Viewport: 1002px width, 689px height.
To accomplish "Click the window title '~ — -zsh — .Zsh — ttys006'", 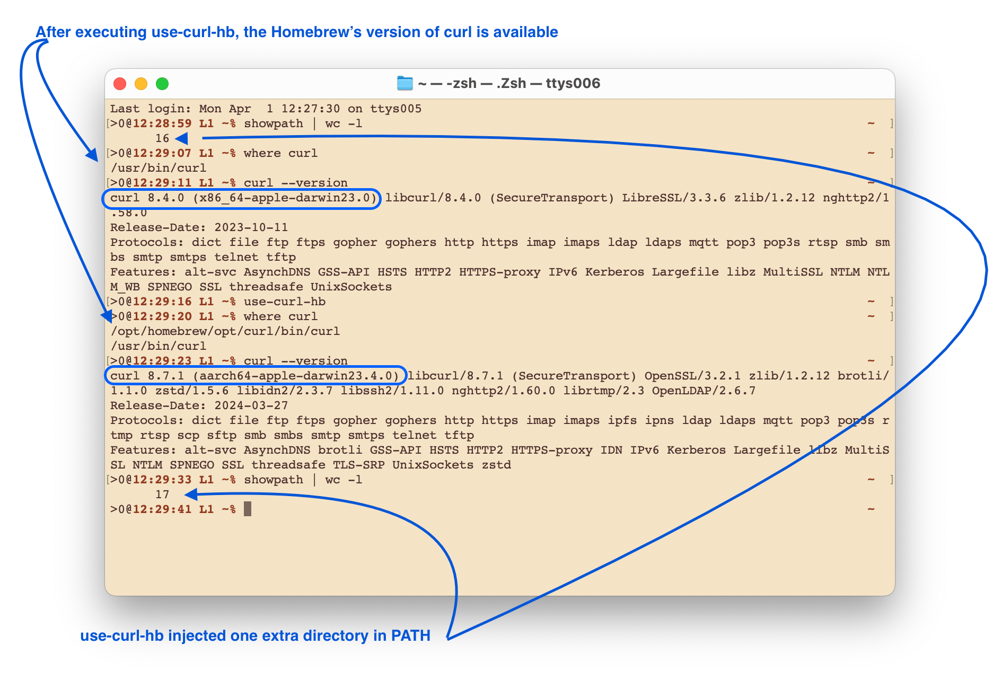I will coord(509,83).
